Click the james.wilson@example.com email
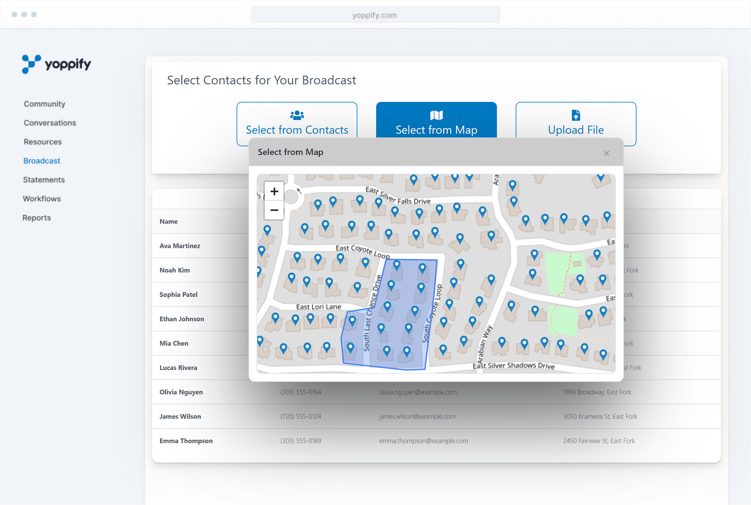Screen dimensions: 751x505 417,417
